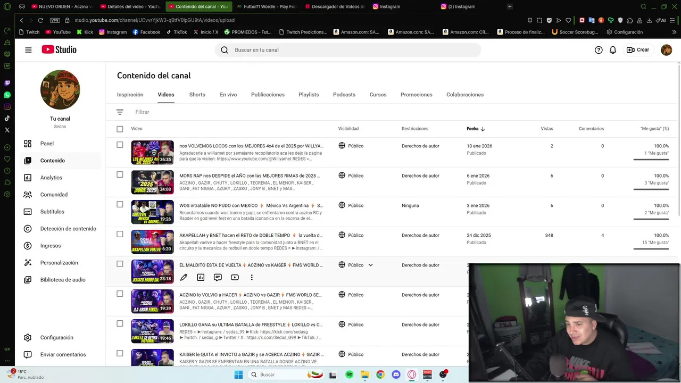
Task: Open Ingresos in the sidebar
Action: tap(60, 246)
